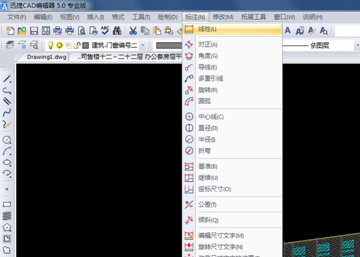Click the scissors Cut icon
The width and height of the screenshot is (360, 257).
[x=133, y=31]
